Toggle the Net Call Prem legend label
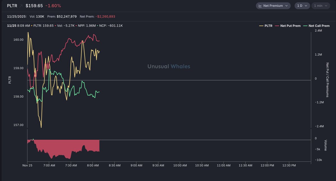Screen dimensions: 336x181 [x=319, y=26]
